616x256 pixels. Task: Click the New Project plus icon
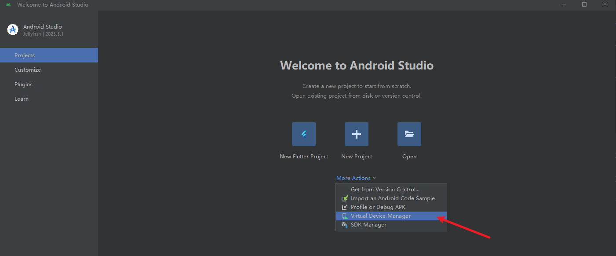[357, 134]
